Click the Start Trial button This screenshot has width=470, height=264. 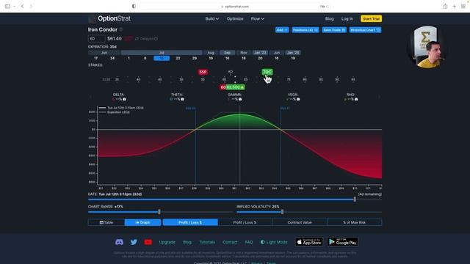click(x=371, y=18)
